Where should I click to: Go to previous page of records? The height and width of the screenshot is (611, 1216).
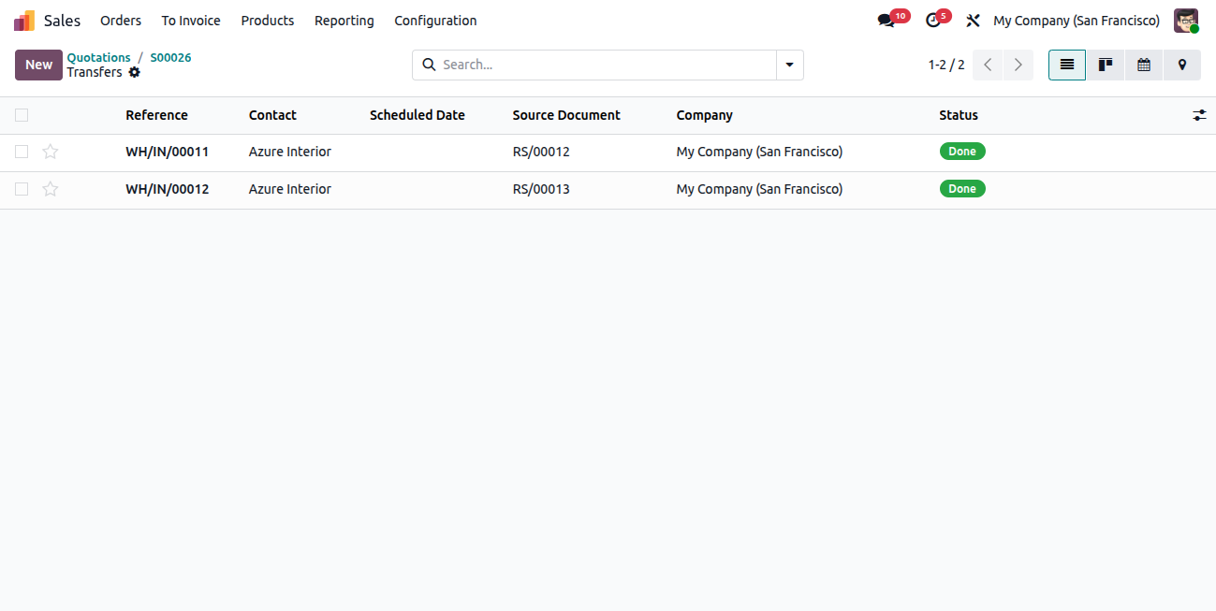pyautogui.click(x=988, y=65)
